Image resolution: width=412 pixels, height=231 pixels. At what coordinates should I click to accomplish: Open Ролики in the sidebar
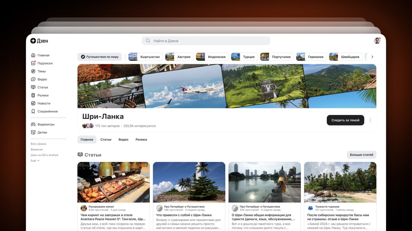[x=43, y=95]
